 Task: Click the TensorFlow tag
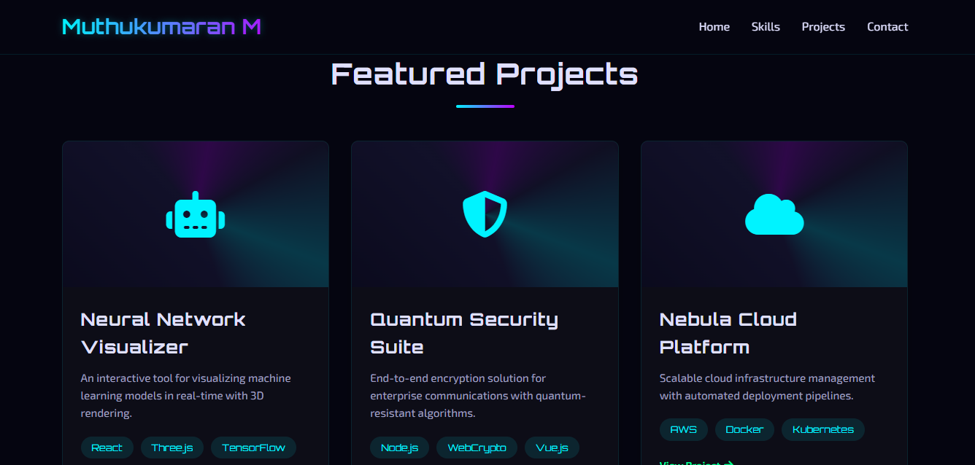253,448
